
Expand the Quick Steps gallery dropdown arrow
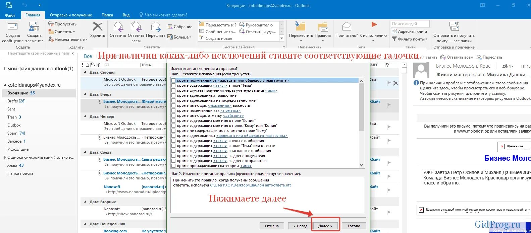(x=282, y=39)
